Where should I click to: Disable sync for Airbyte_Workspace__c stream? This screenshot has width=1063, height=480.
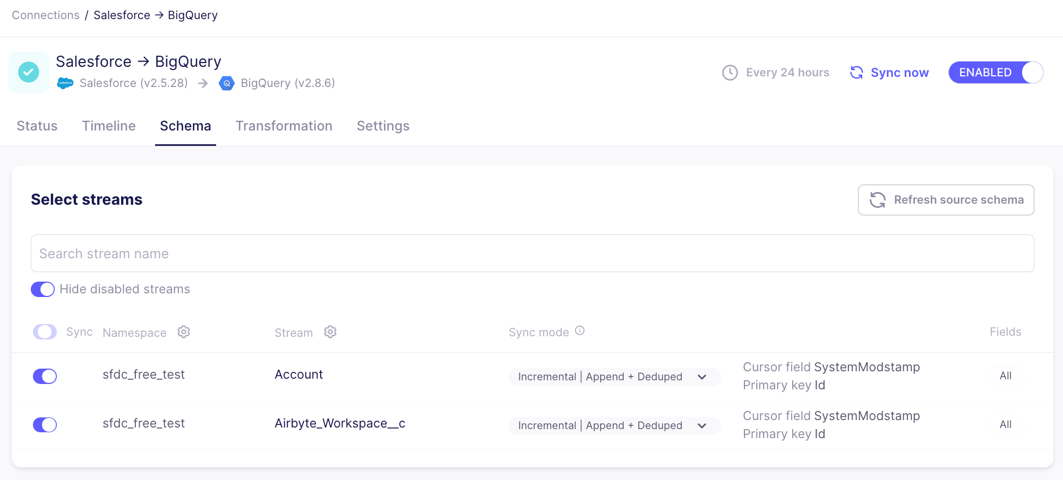[x=45, y=425]
